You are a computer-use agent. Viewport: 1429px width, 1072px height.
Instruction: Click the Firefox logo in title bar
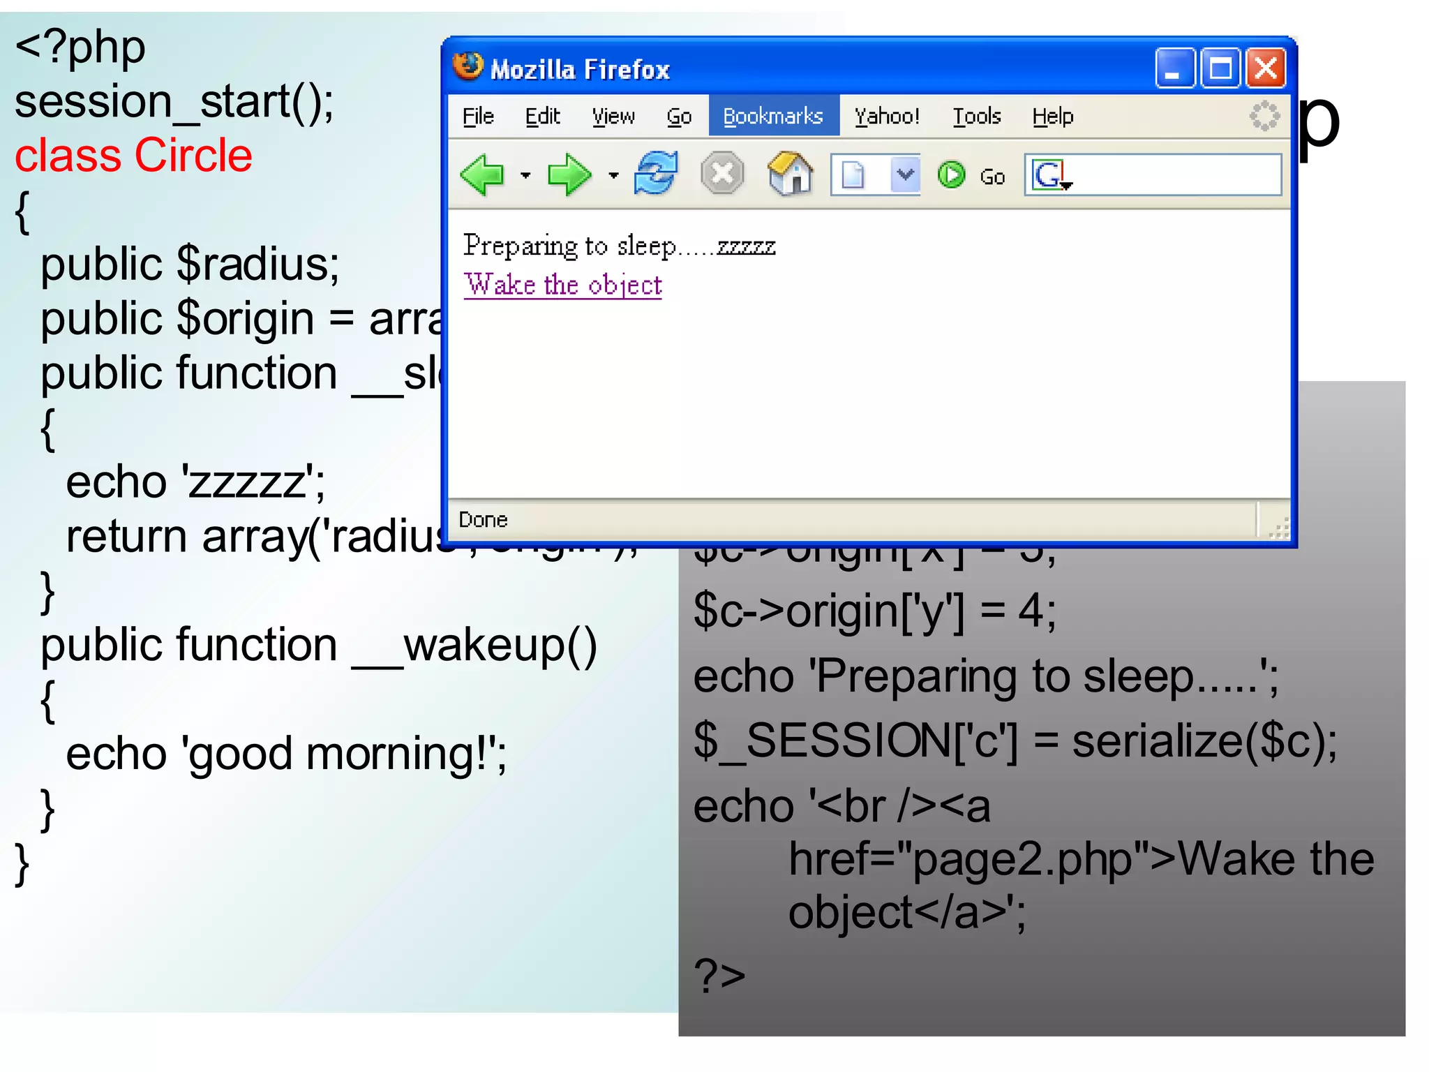coord(467,67)
